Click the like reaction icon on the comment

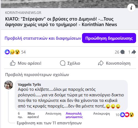[x=122, y=115]
